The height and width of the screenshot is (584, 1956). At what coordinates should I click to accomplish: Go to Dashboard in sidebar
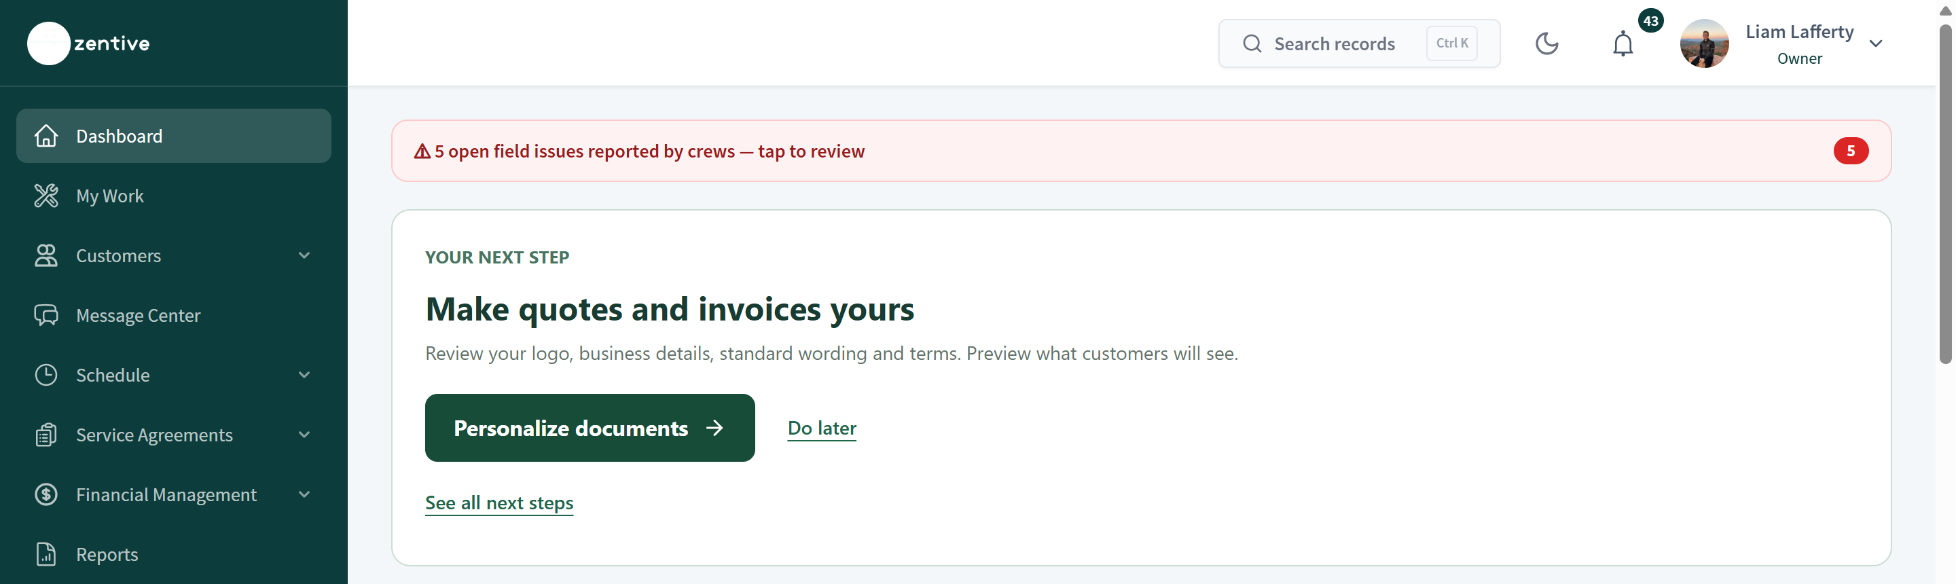174,136
